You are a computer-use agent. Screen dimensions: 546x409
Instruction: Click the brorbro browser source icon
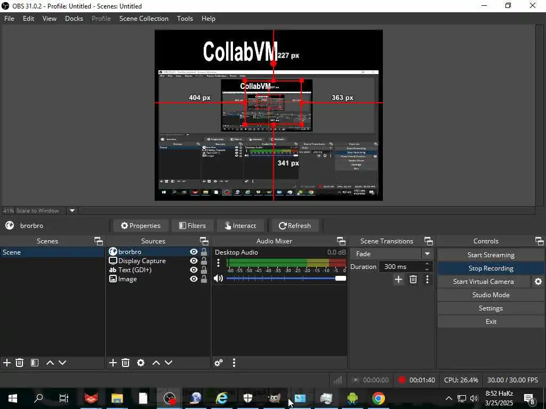113,251
